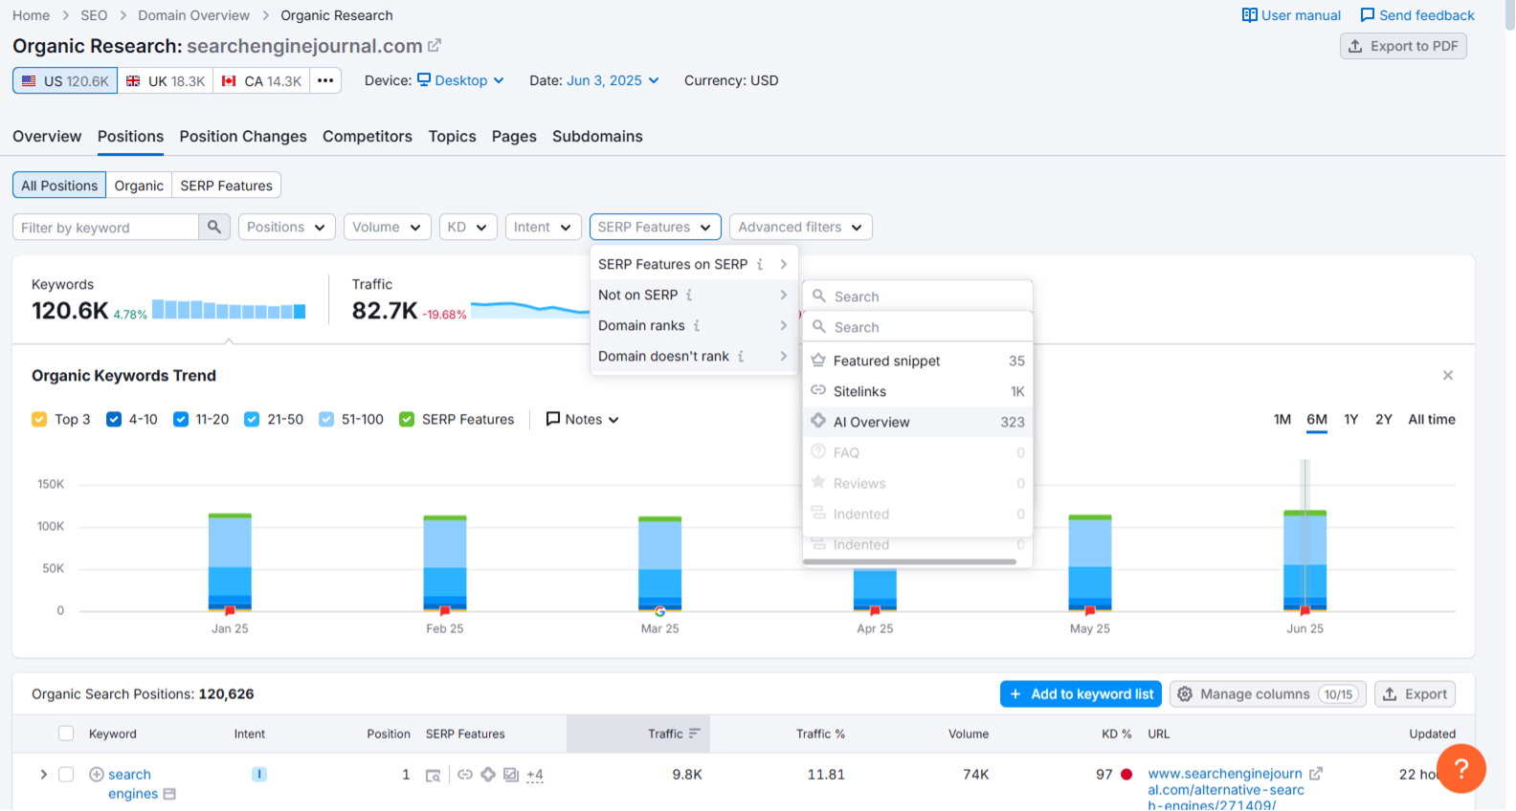This screenshot has height=811, width=1516.
Task: Click the Send feedback speech icon
Action: point(1367,15)
